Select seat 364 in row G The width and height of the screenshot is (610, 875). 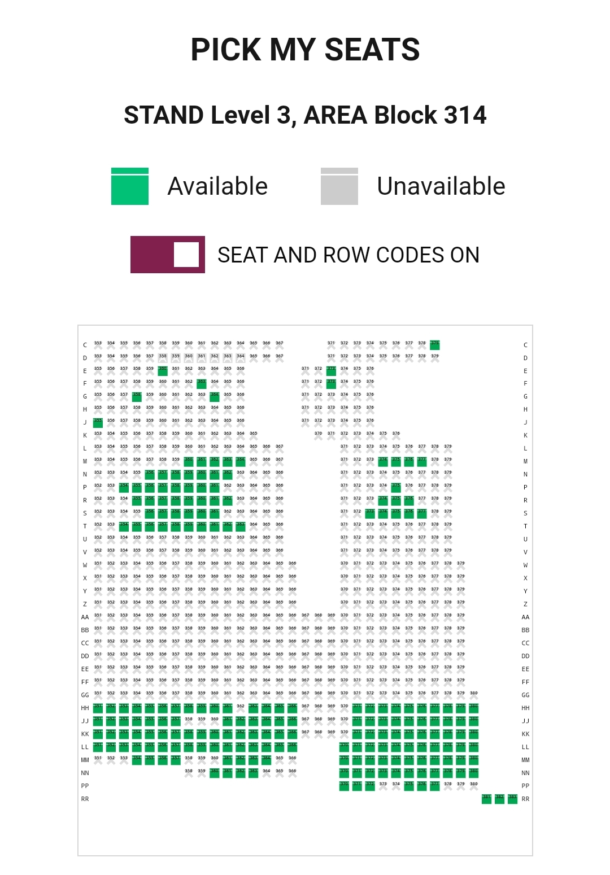click(215, 397)
